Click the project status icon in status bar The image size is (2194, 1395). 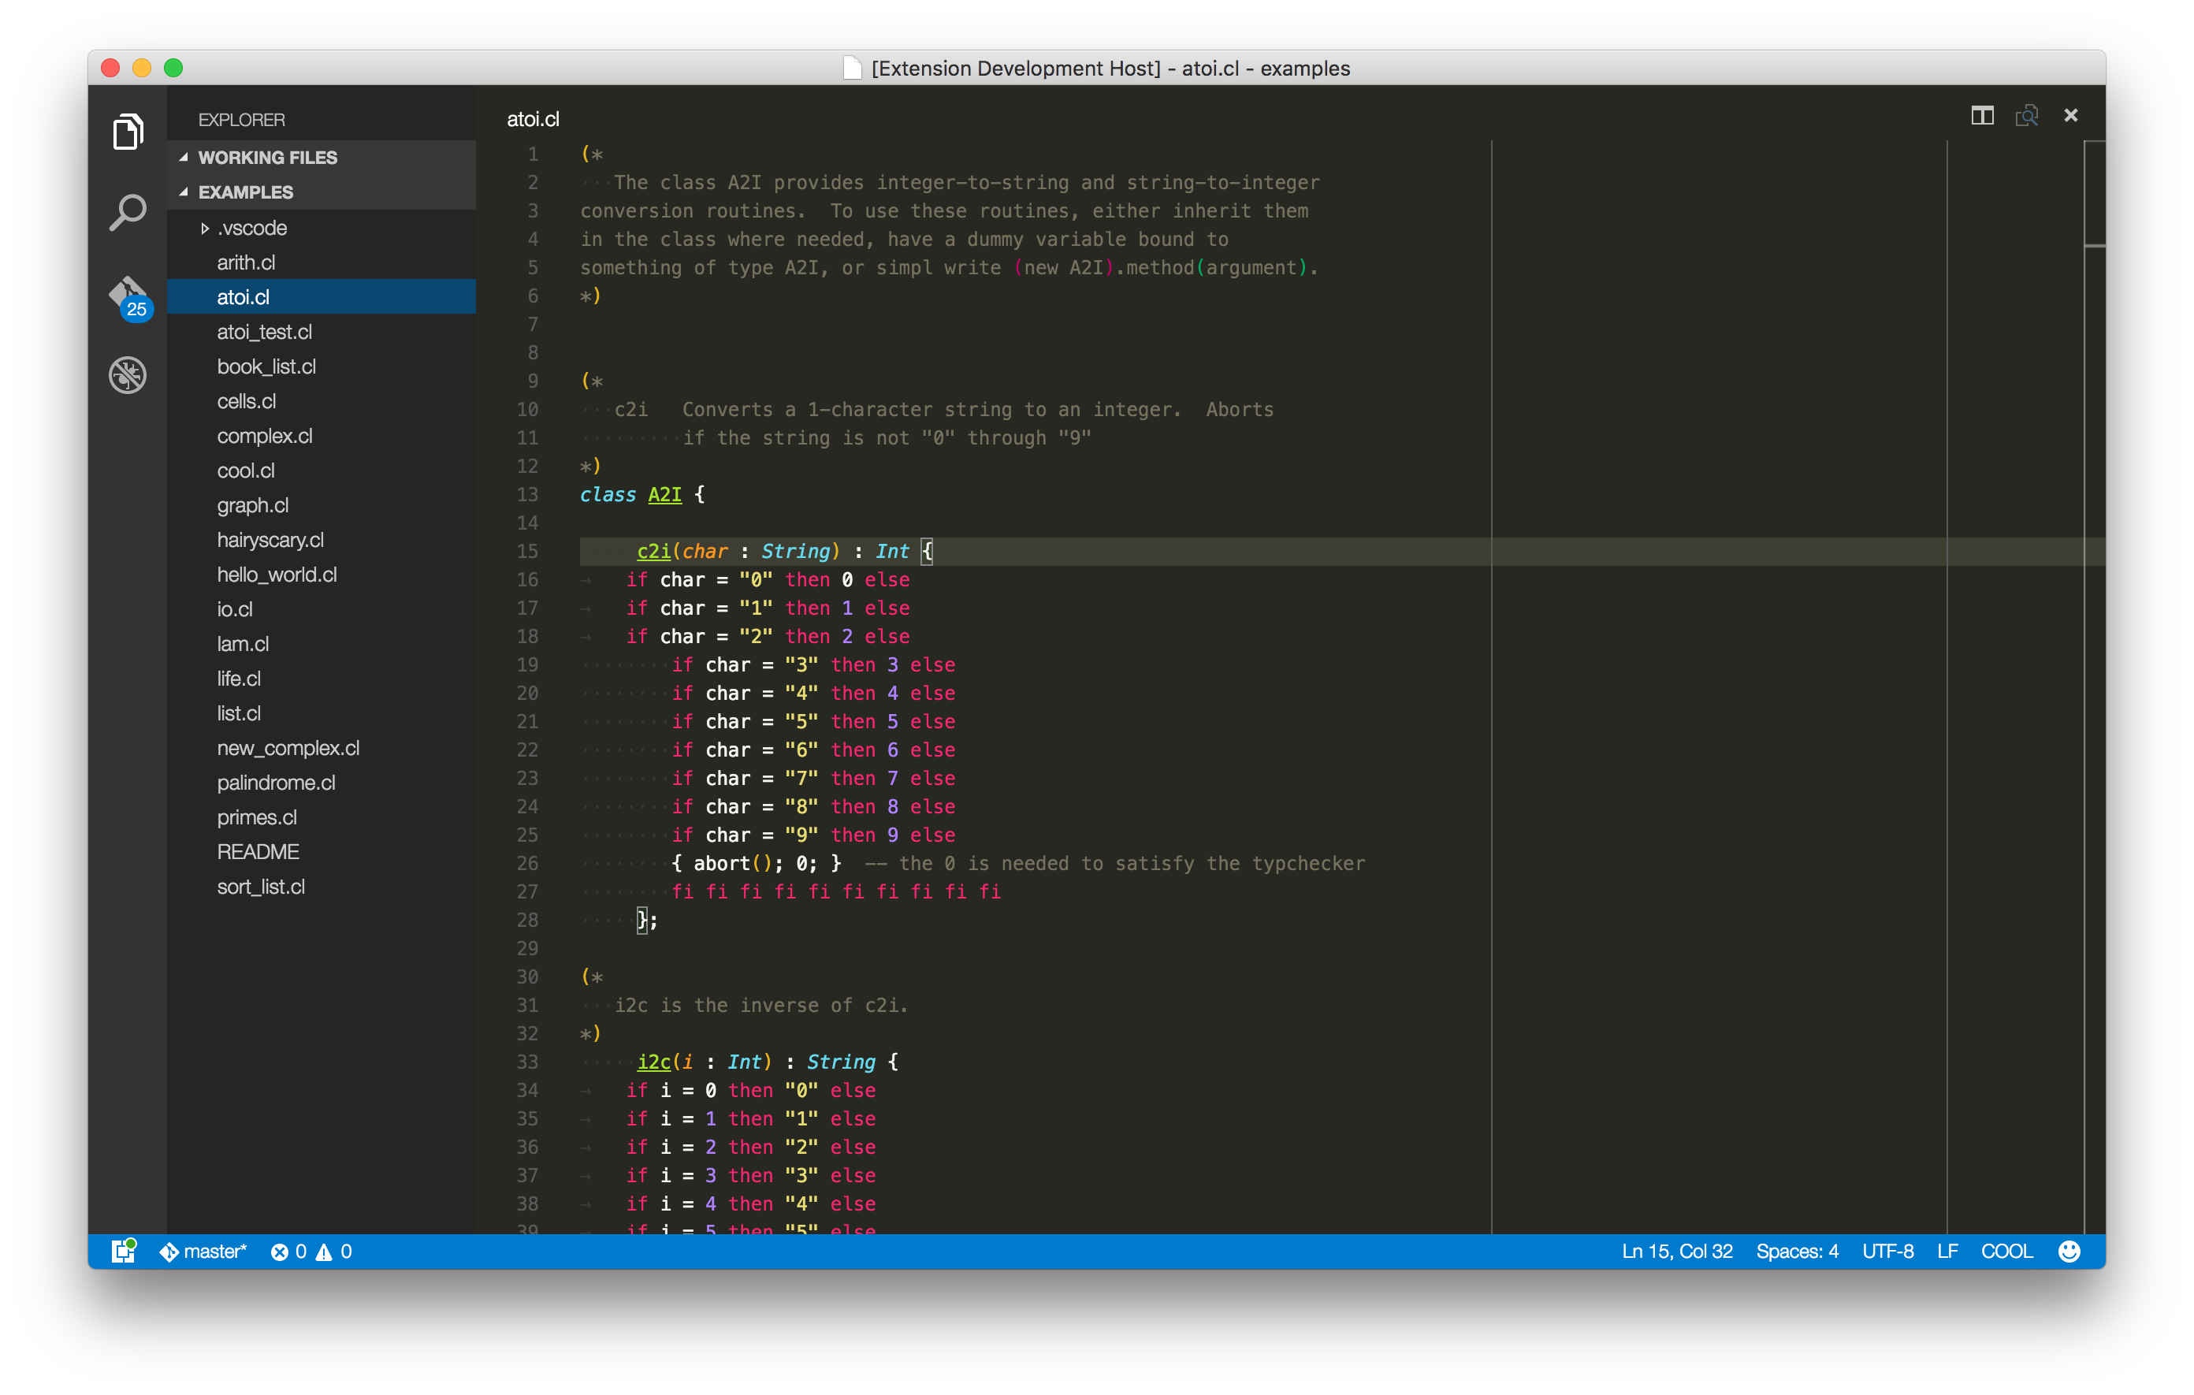[123, 1251]
